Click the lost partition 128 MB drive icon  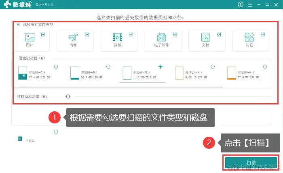[x=179, y=73]
